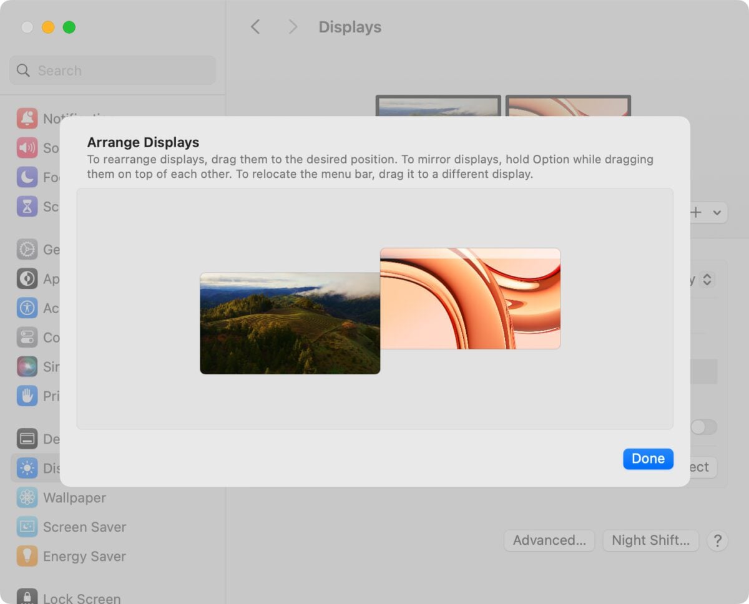This screenshot has width=749, height=604.
Task: Select the Screen Time hourglass icon
Action: coord(27,207)
